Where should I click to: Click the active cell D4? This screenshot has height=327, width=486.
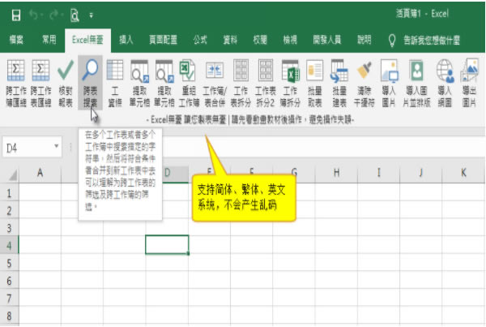tap(167, 245)
